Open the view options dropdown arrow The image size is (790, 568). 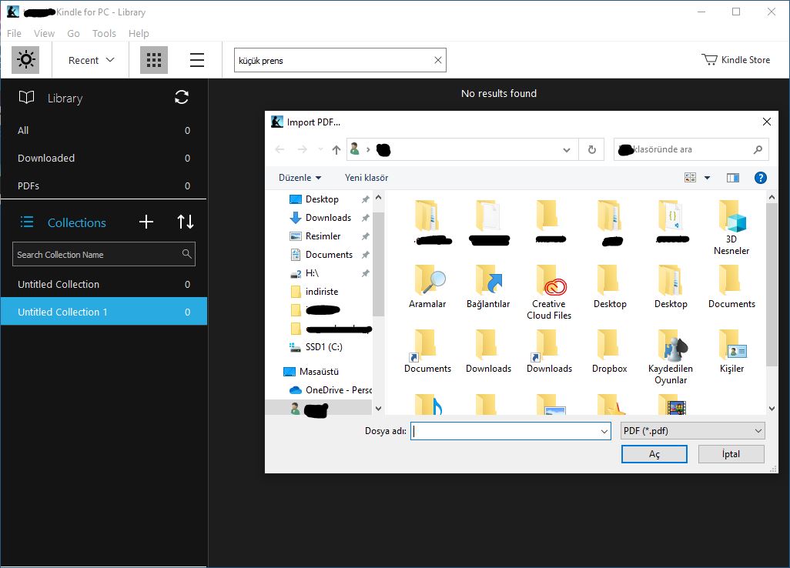[707, 178]
